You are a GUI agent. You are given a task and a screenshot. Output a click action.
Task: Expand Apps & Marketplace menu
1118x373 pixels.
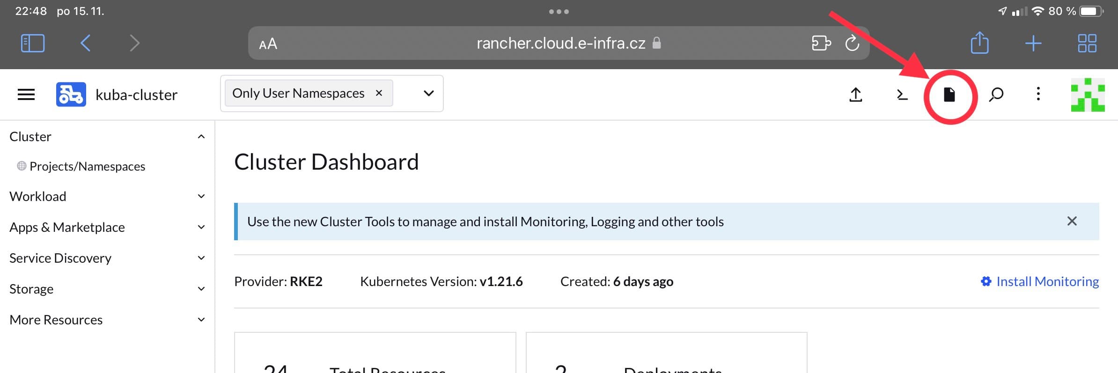point(201,227)
